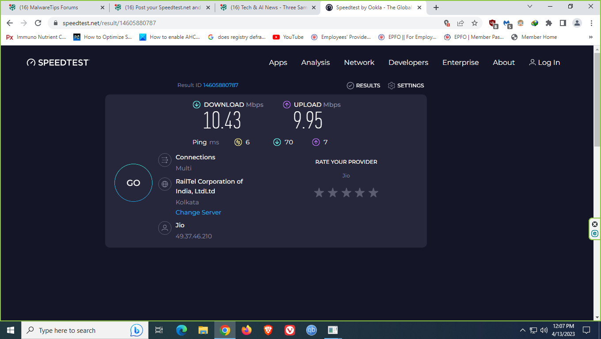
Task: Open the Apps menu item
Action: coord(278,63)
